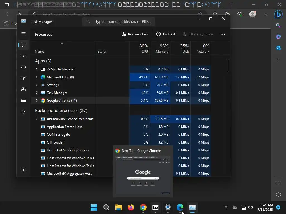Open Edge sidebar settings gear
The height and width of the screenshot is (214, 286).
[278, 194]
